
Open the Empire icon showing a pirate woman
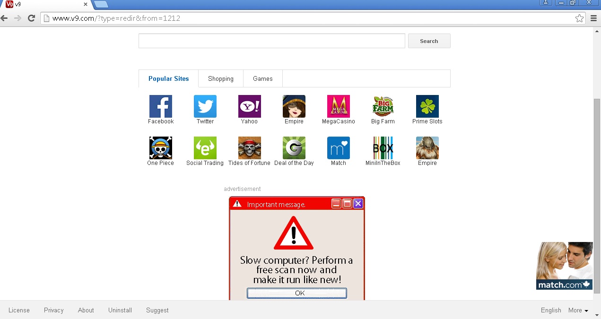click(294, 106)
